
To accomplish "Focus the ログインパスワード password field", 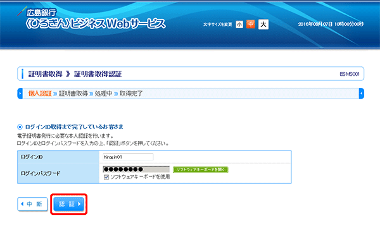I will pos(136,169).
